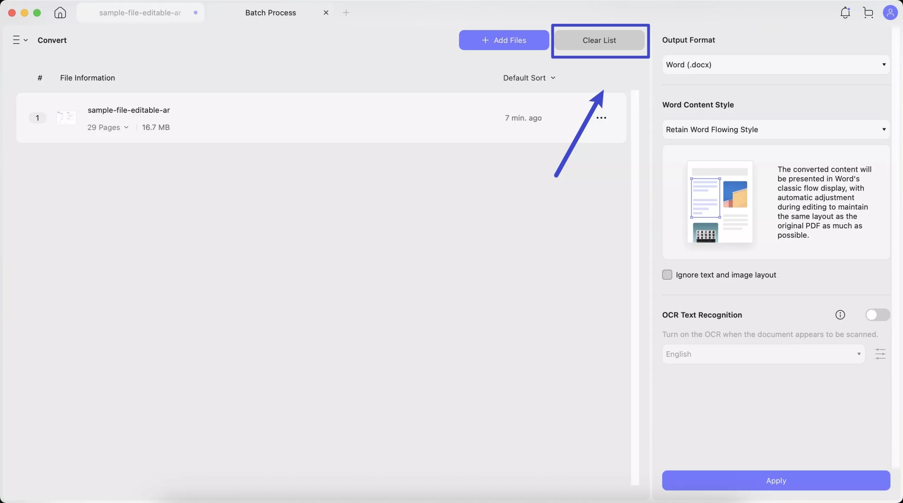Go to the Home screen icon

(60, 13)
